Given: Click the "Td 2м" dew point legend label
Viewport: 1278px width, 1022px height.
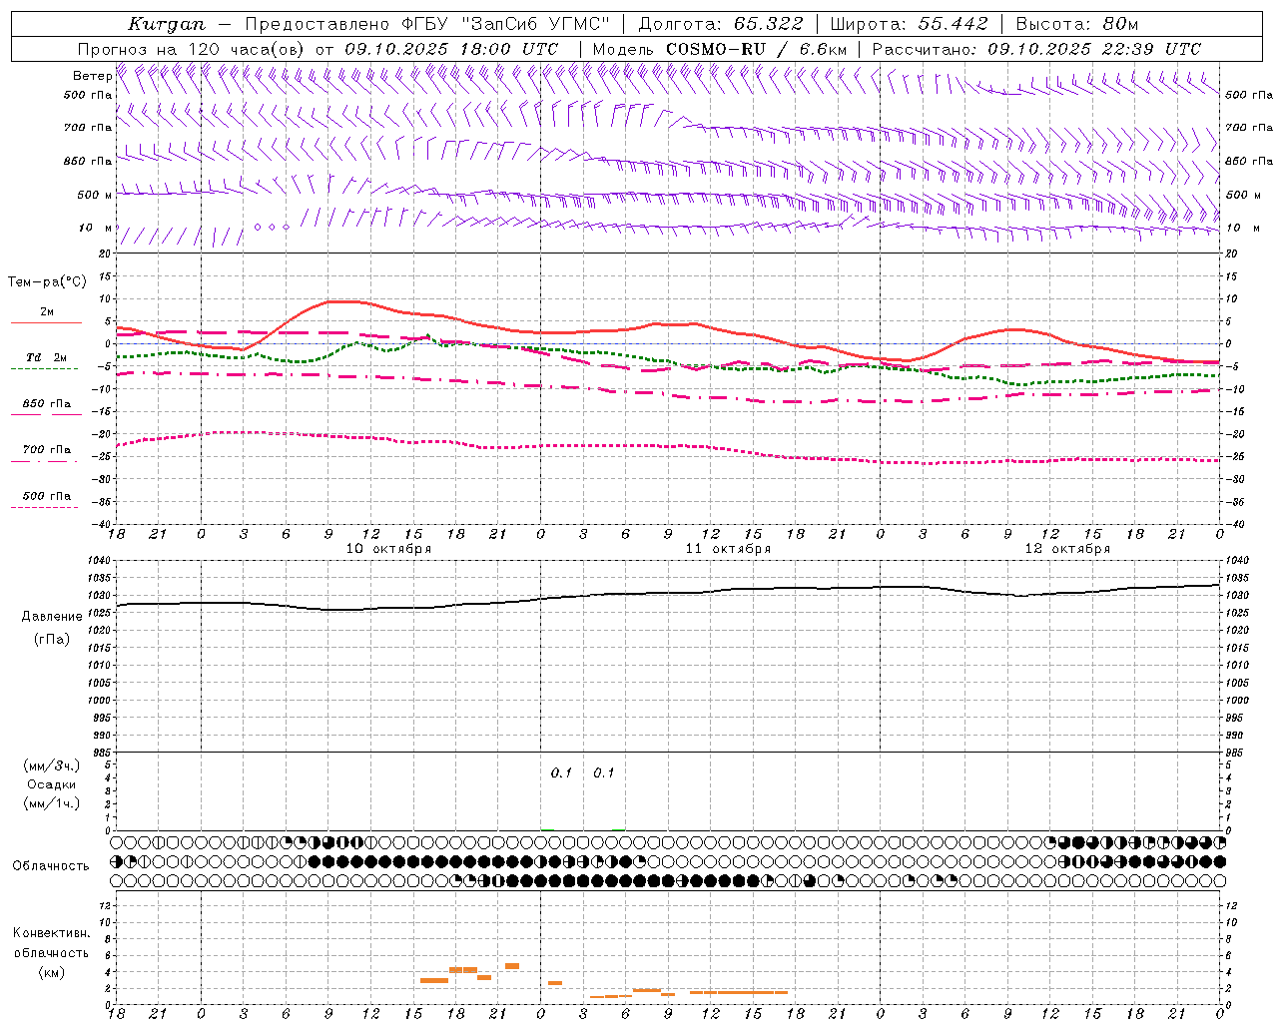Looking at the screenshot, I should tap(46, 357).
